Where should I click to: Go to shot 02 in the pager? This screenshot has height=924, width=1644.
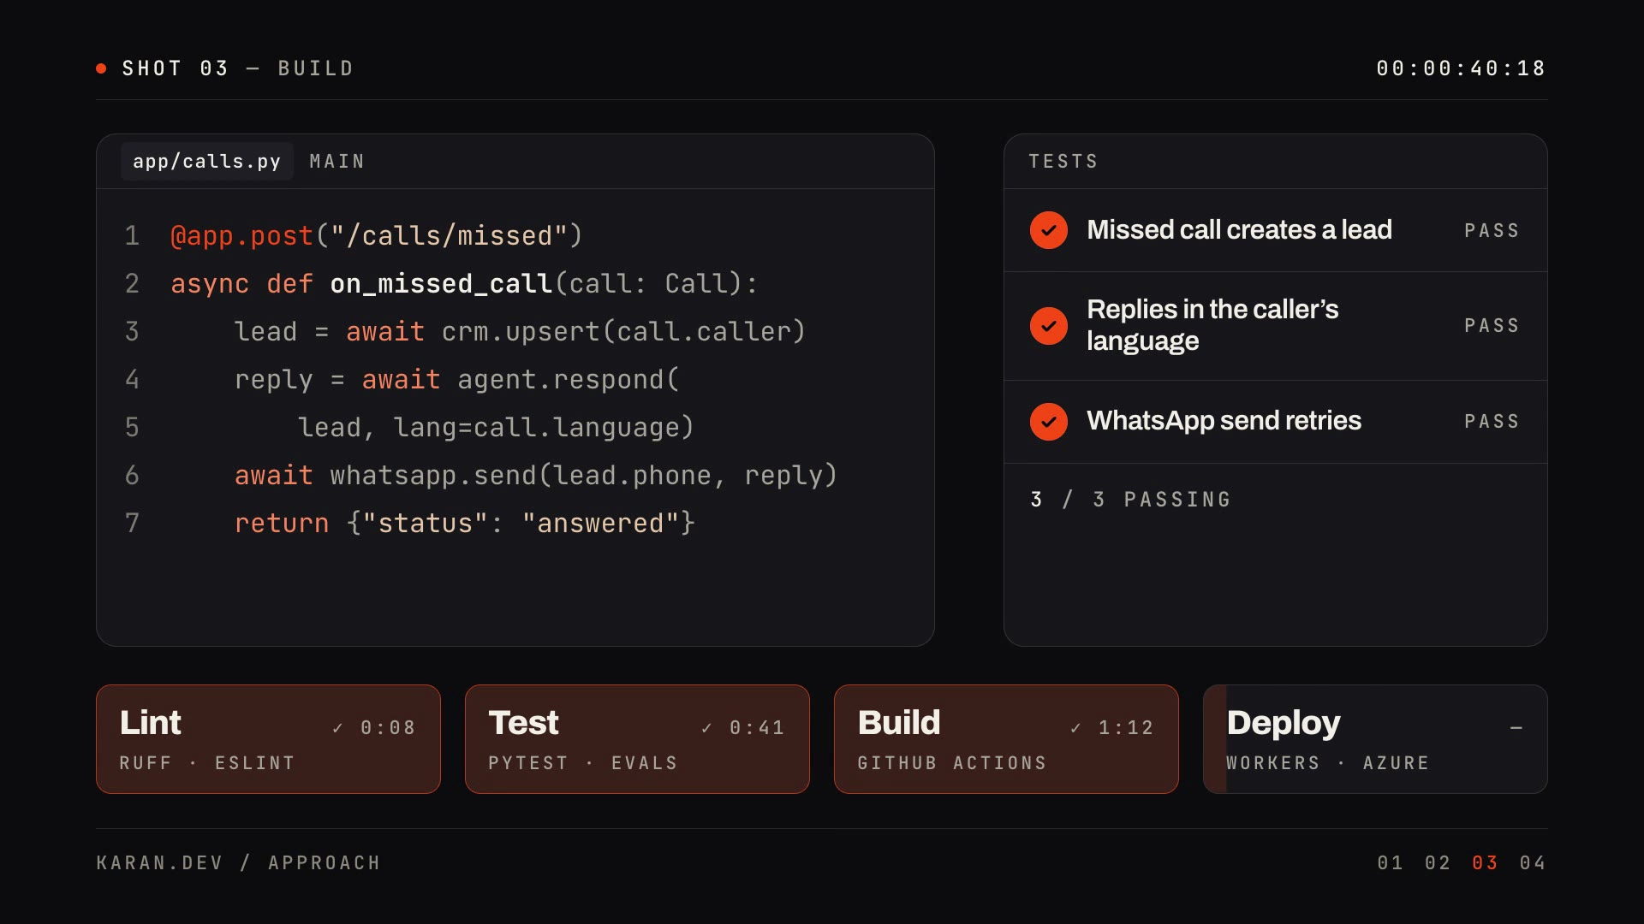tap(1438, 862)
